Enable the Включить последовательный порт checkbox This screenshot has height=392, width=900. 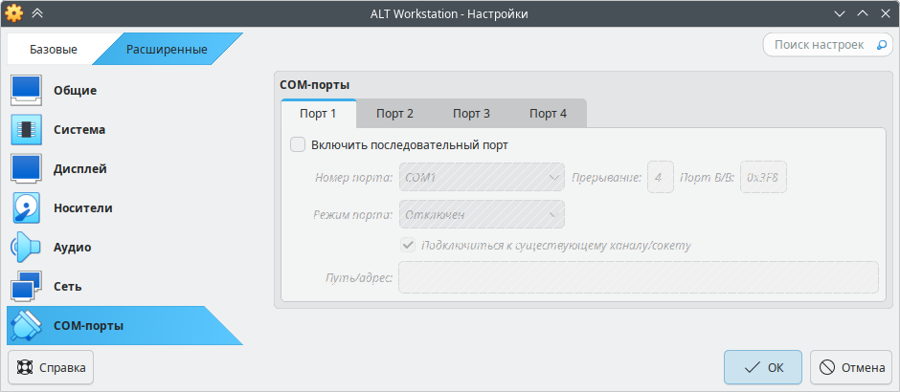(x=298, y=145)
